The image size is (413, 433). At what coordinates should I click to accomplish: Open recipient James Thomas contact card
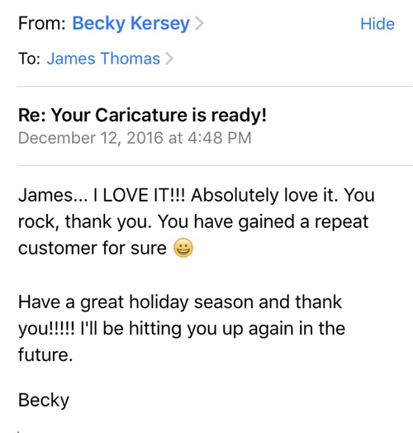click(x=103, y=59)
